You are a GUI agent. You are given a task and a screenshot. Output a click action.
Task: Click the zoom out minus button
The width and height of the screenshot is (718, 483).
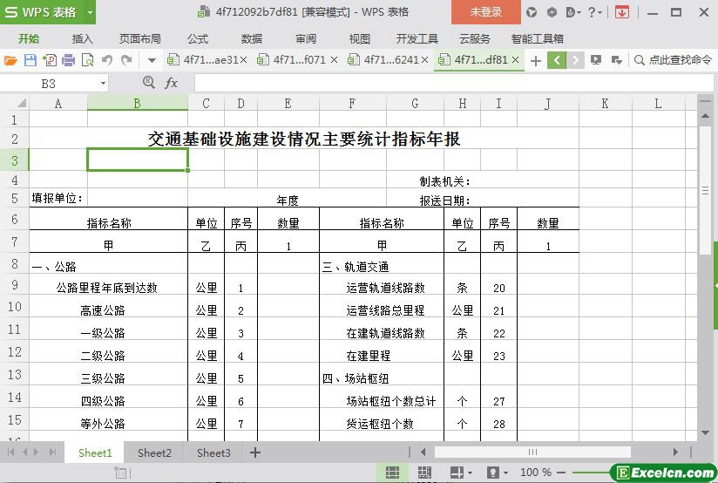(x=561, y=473)
